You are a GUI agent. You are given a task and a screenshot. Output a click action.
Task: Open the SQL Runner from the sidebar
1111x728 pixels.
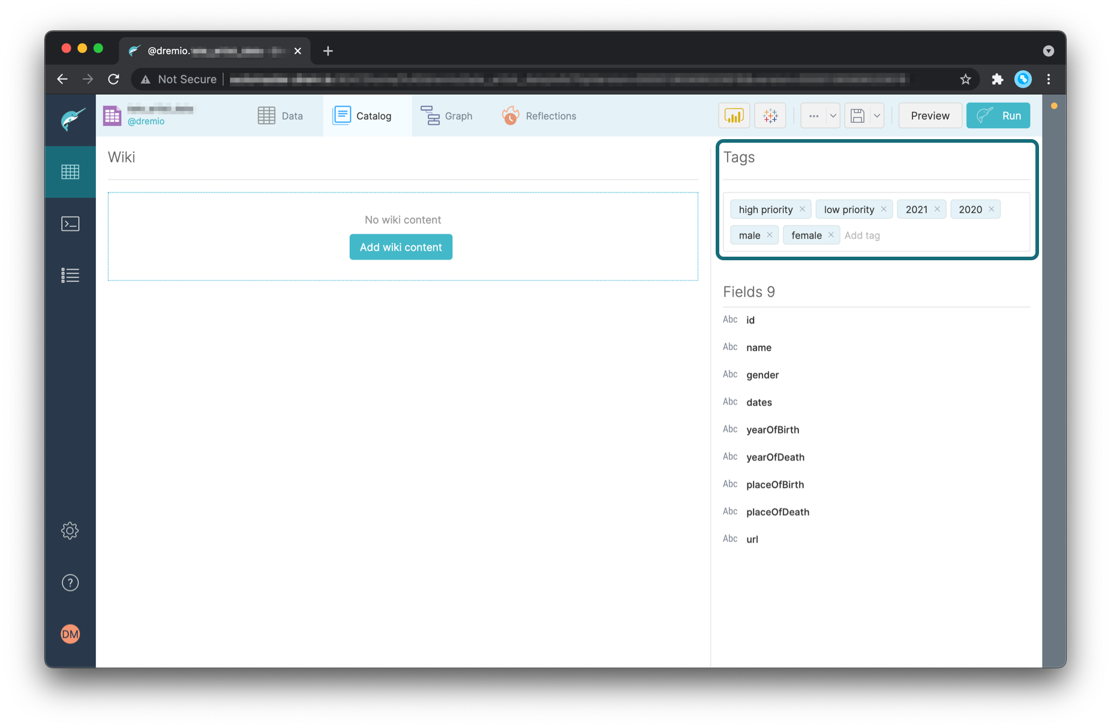70,223
